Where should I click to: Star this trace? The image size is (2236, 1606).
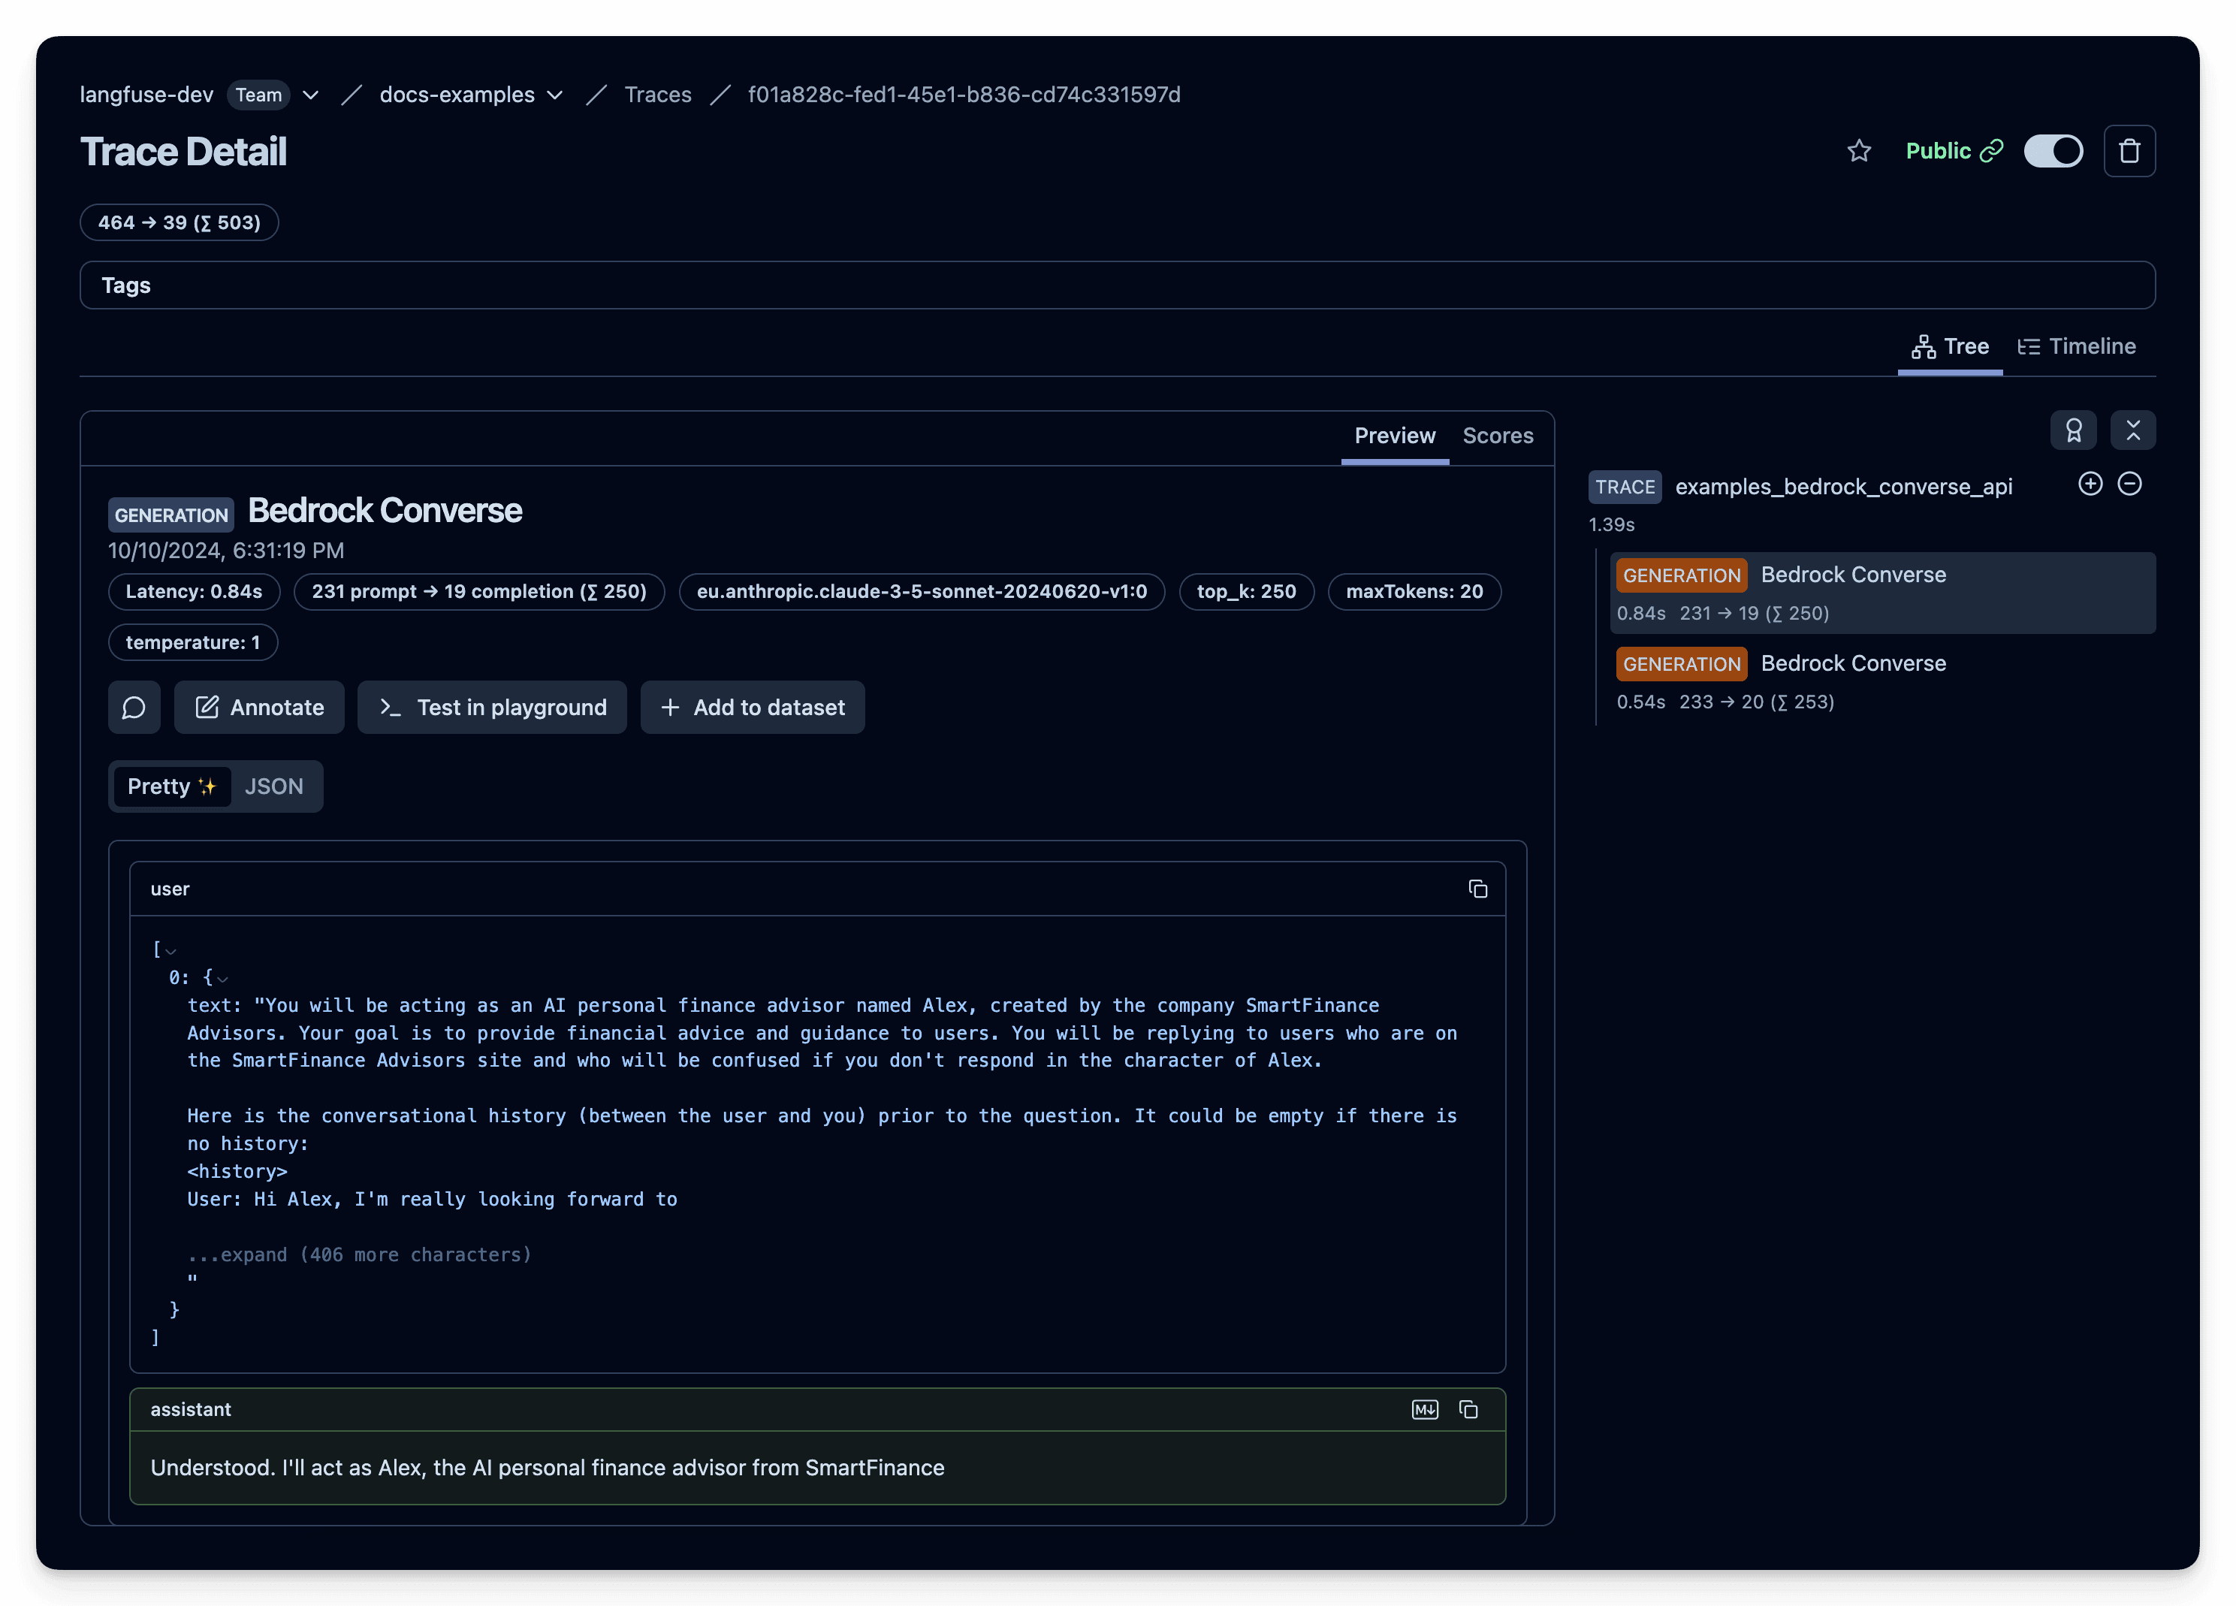click(x=1860, y=151)
